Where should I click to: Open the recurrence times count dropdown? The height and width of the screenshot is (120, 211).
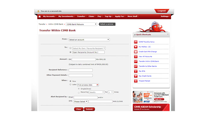click(x=111, y=92)
